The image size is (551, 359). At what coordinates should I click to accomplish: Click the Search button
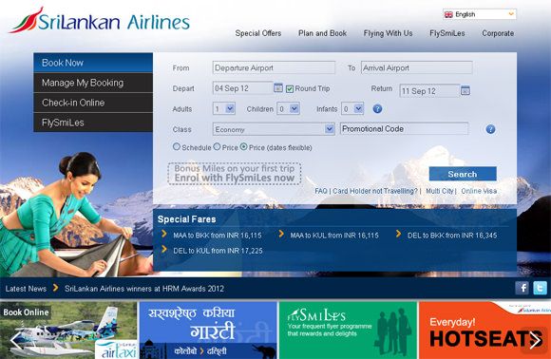(x=463, y=174)
